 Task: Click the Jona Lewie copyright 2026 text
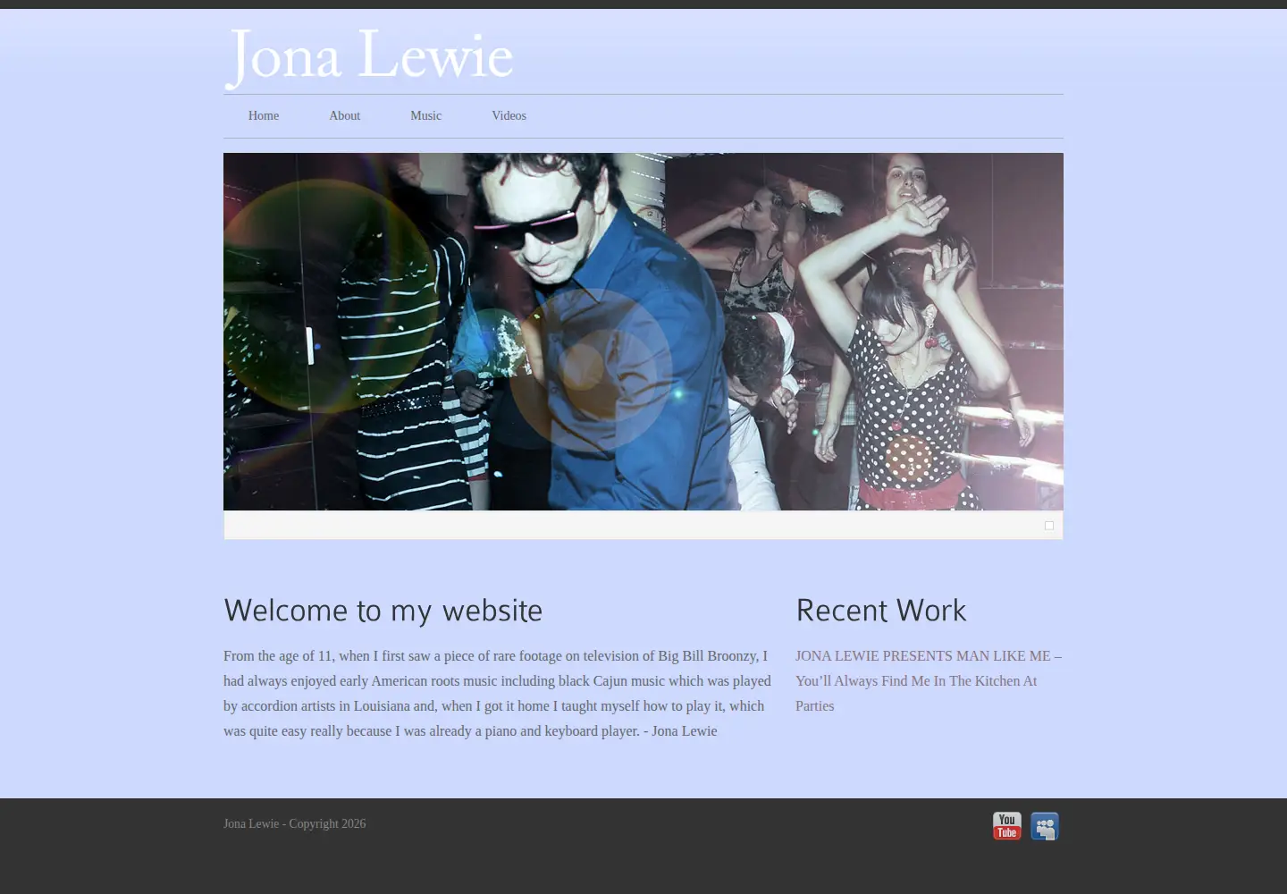pyautogui.click(x=295, y=824)
